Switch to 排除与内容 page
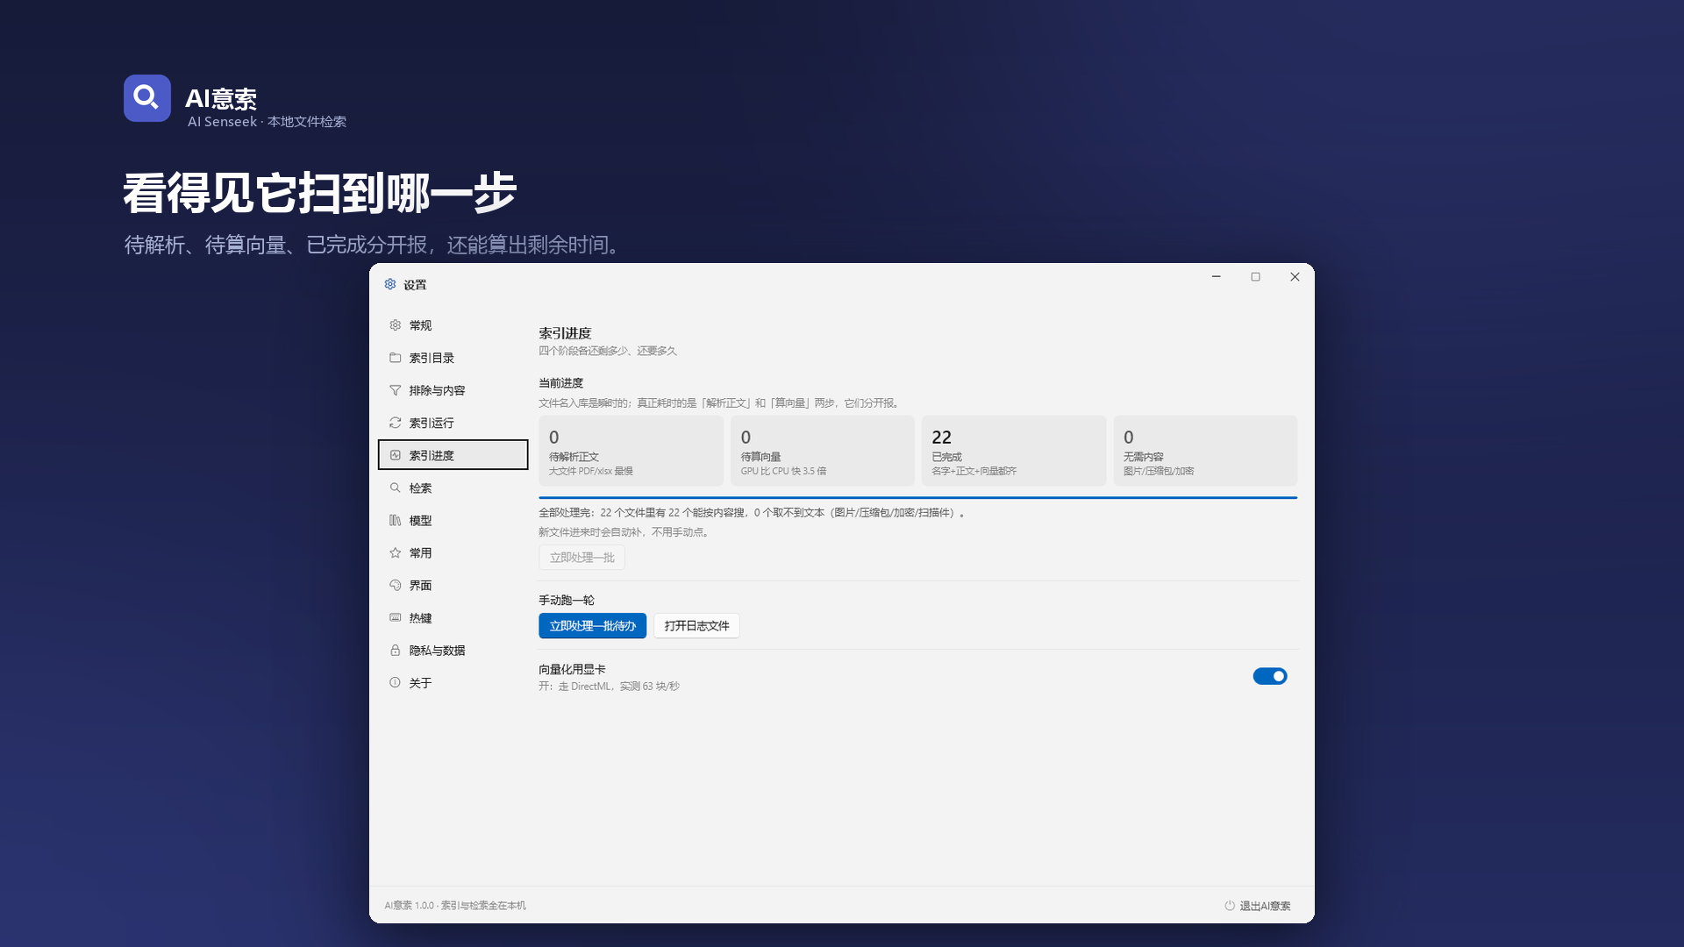The width and height of the screenshot is (1684, 947). pyautogui.click(x=453, y=390)
